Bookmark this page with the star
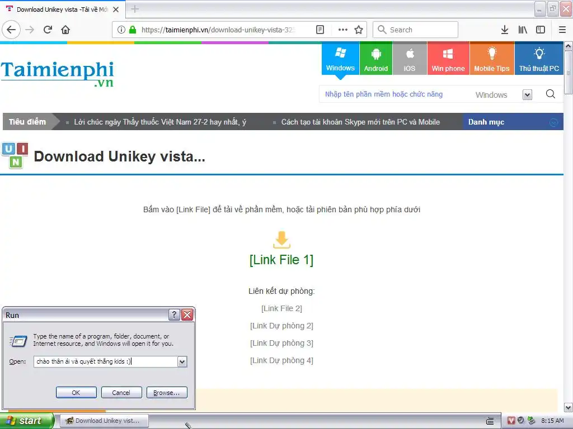This screenshot has width=573, height=429. (359, 30)
